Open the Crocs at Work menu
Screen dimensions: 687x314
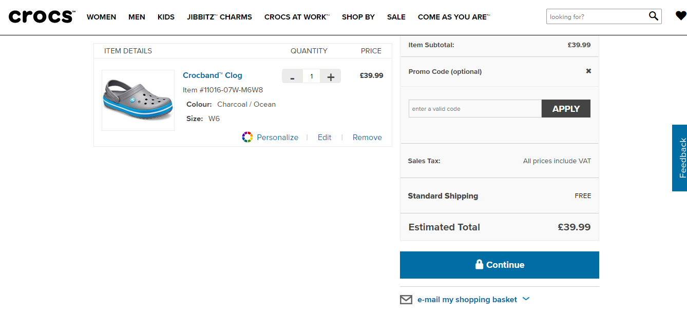coord(297,17)
